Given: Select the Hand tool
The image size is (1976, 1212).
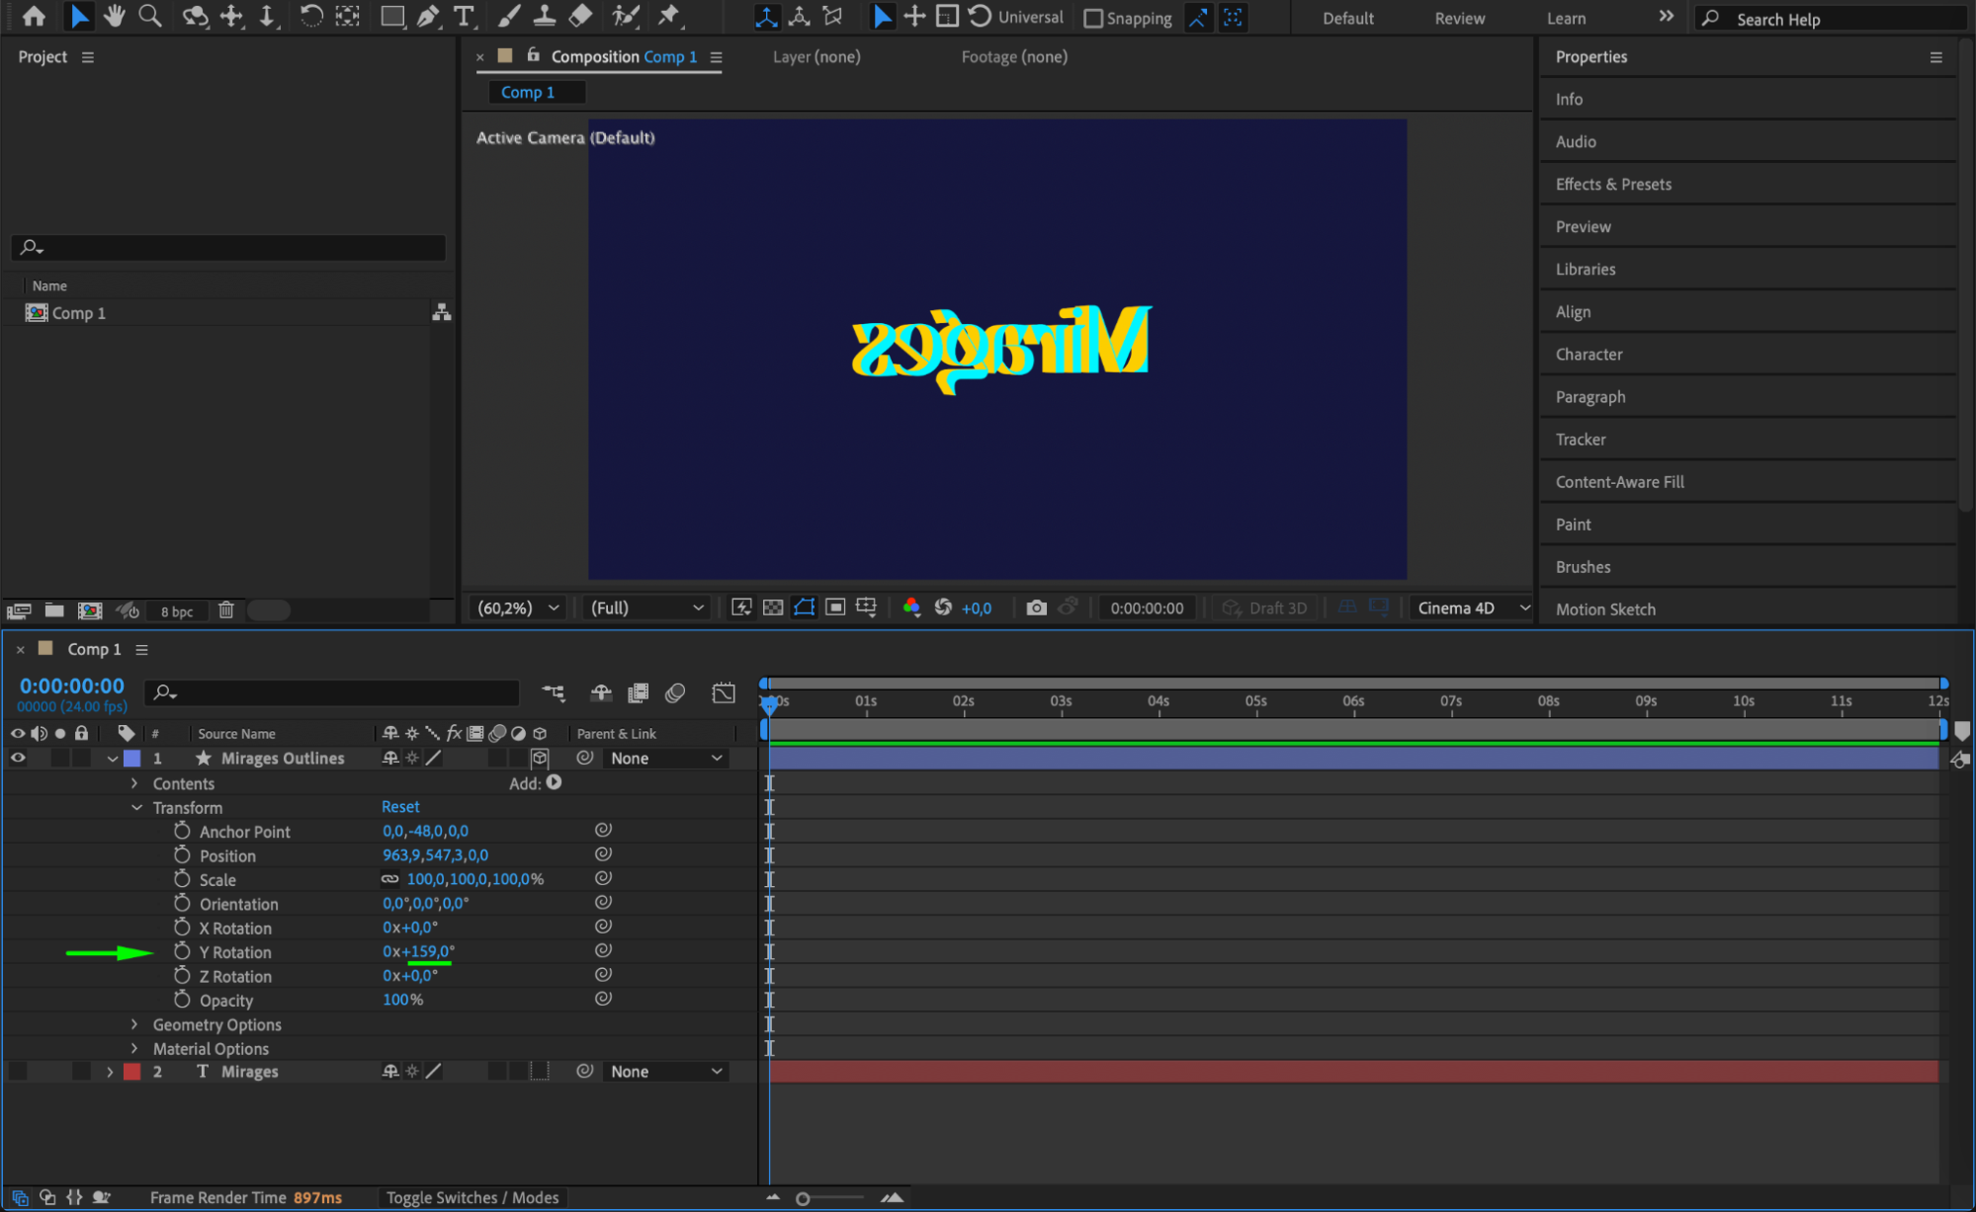Looking at the screenshot, I should point(115,16).
